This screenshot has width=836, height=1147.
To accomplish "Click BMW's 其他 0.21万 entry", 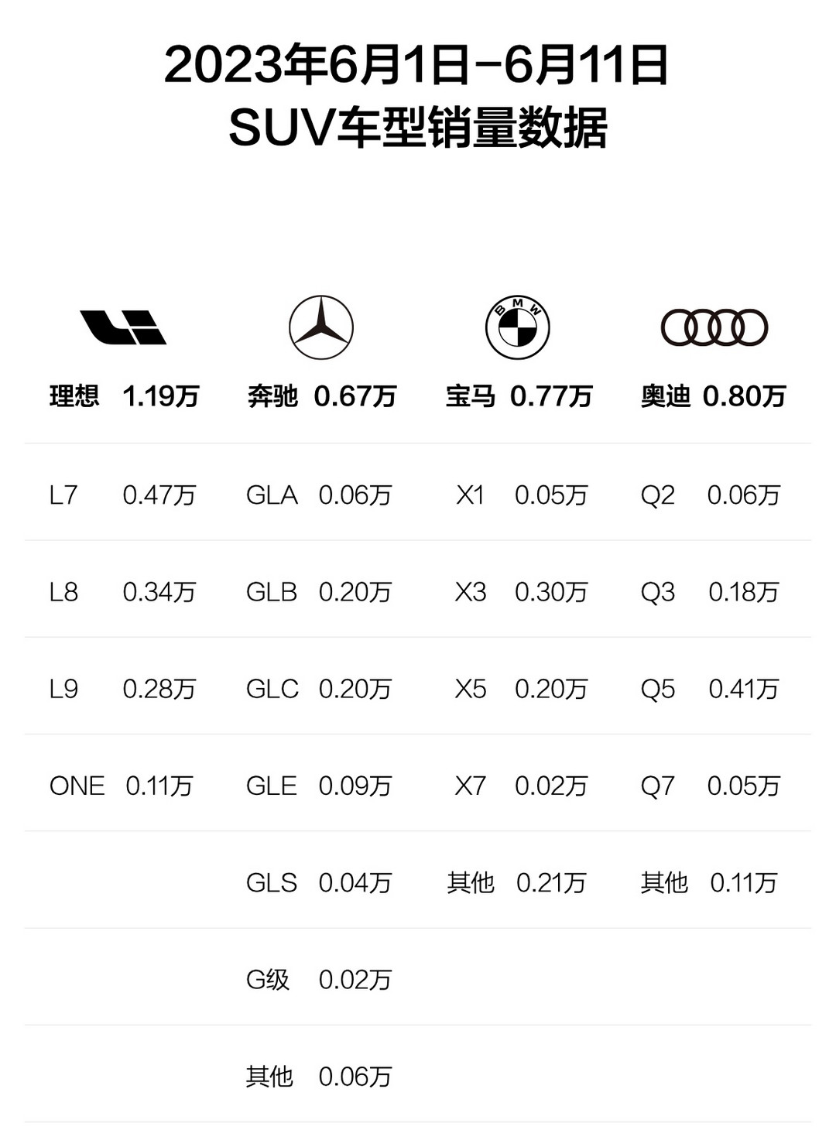I will [x=516, y=882].
